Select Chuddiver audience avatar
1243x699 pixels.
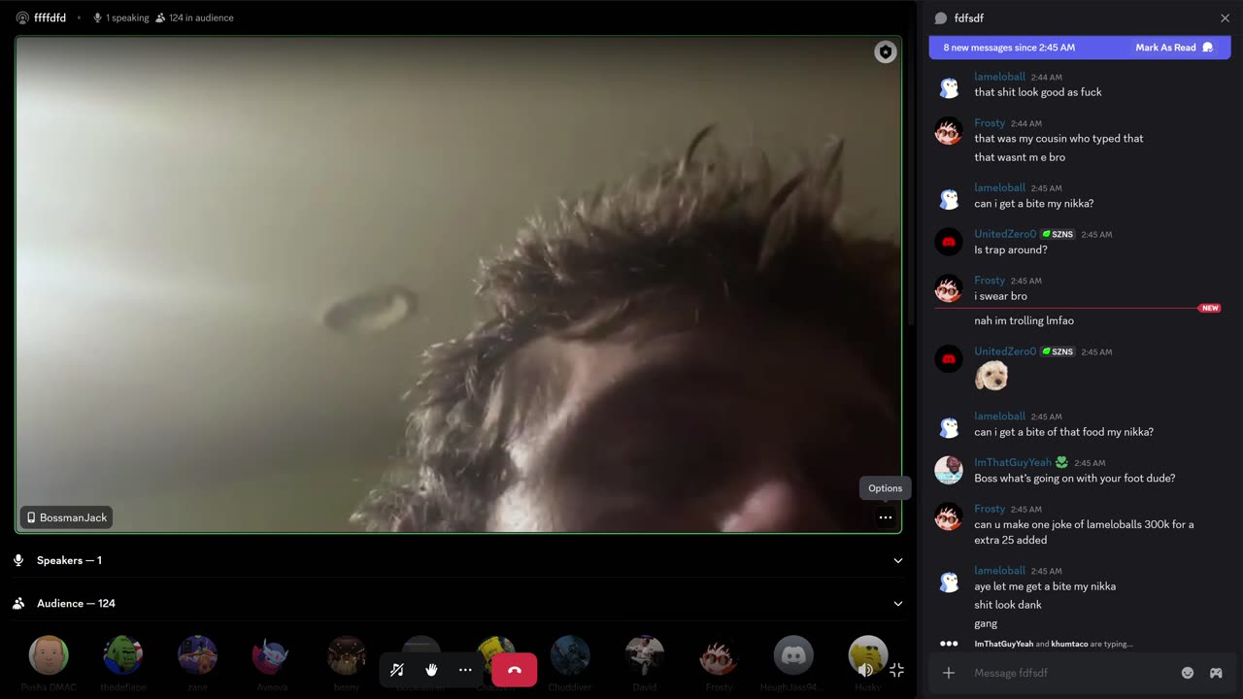pyautogui.click(x=570, y=655)
